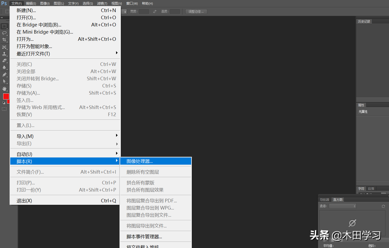Select 拼合所有图层效果 entry
The image size is (389, 248).
[156, 190]
